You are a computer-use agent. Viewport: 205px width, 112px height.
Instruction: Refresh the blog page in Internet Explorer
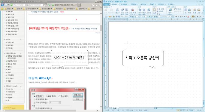pyautogui.click(x=49, y=5)
